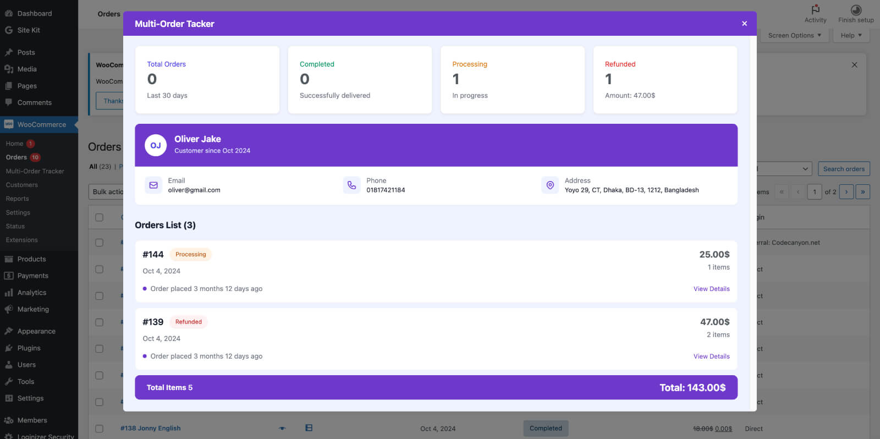
Task: Click the Processing status badge on #144
Action: click(190, 254)
